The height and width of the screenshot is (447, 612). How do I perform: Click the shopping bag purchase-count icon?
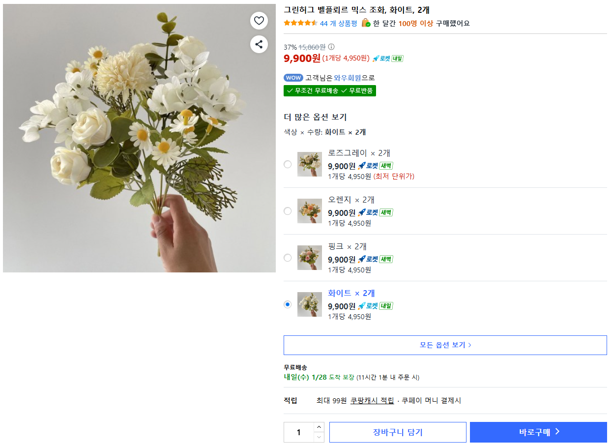[366, 23]
